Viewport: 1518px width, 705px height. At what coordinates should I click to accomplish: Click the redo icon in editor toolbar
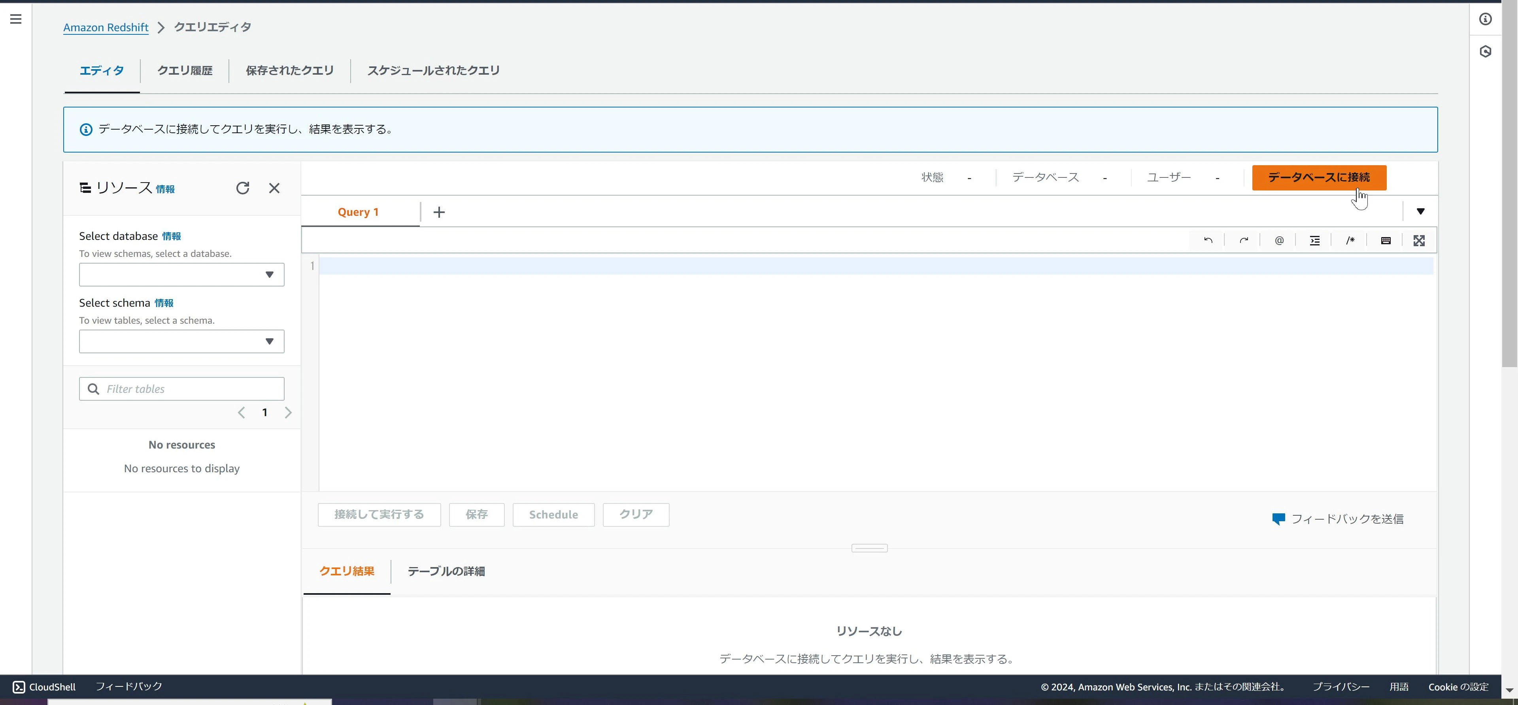1243,240
